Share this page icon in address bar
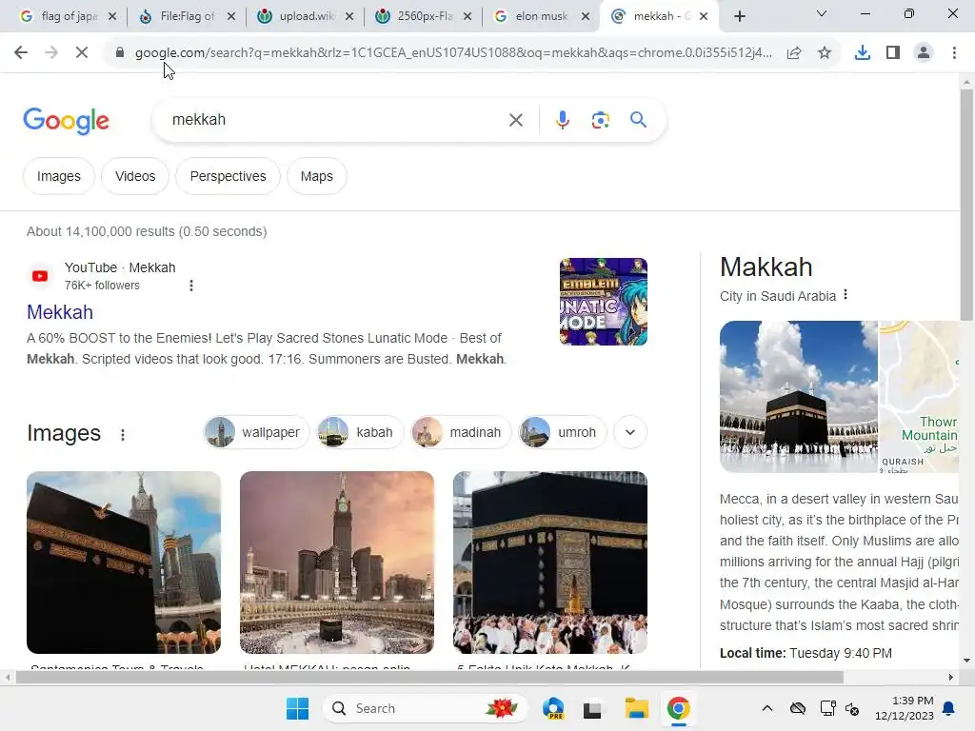The image size is (975, 731). click(x=794, y=53)
